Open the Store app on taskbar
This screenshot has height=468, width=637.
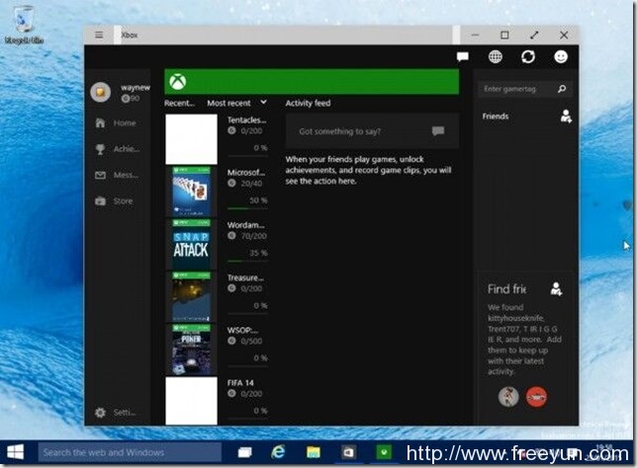[x=348, y=452]
